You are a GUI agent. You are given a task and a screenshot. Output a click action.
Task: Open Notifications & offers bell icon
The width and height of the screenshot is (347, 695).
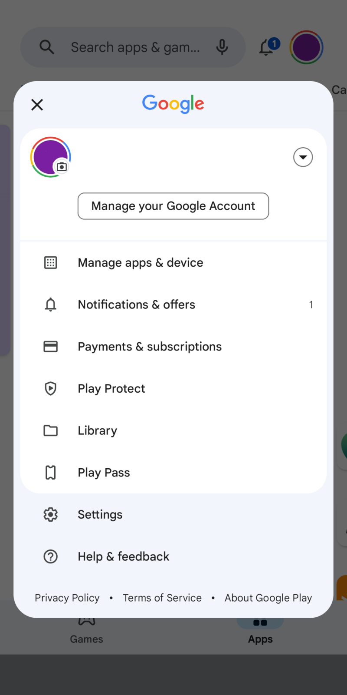pyautogui.click(x=51, y=304)
